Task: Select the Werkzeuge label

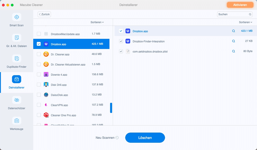Action: [17, 129]
